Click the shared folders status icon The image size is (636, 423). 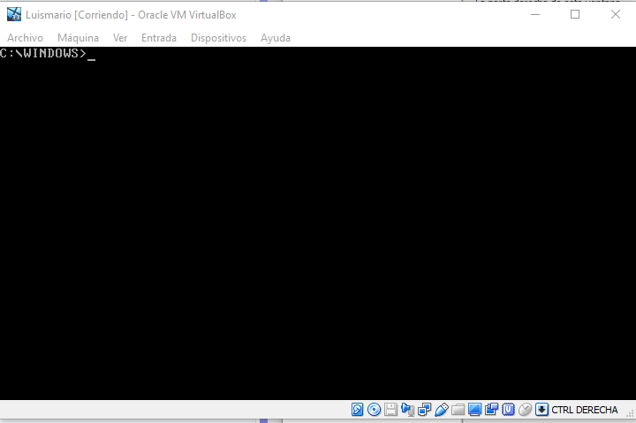(458, 410)
